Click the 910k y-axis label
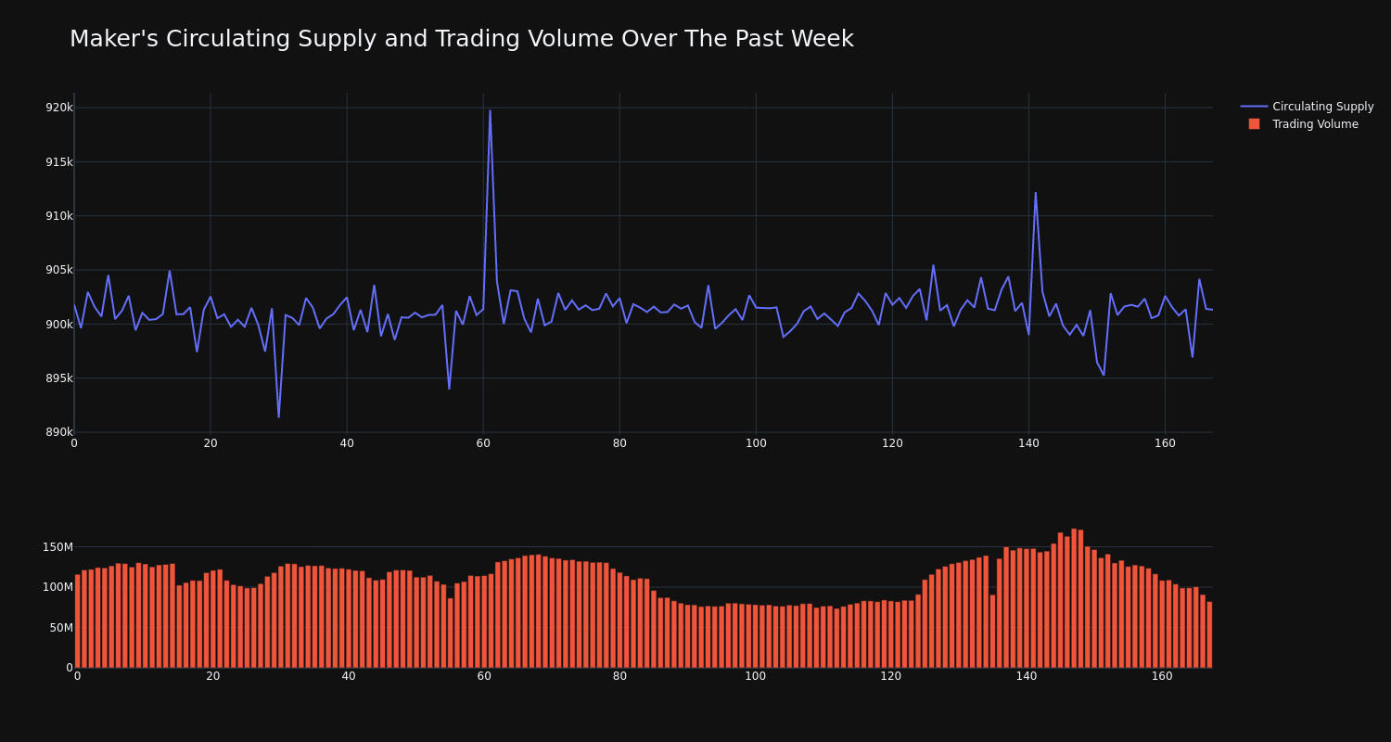The image size is (1391, 742). click(58, 216)
